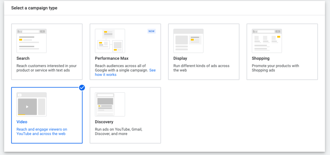The height and width of the screenshot is (155, 330).
Task: Click 'Run ads on YouTube, Gmail' description
Action: pyautogui.click(x=119, y=132)
